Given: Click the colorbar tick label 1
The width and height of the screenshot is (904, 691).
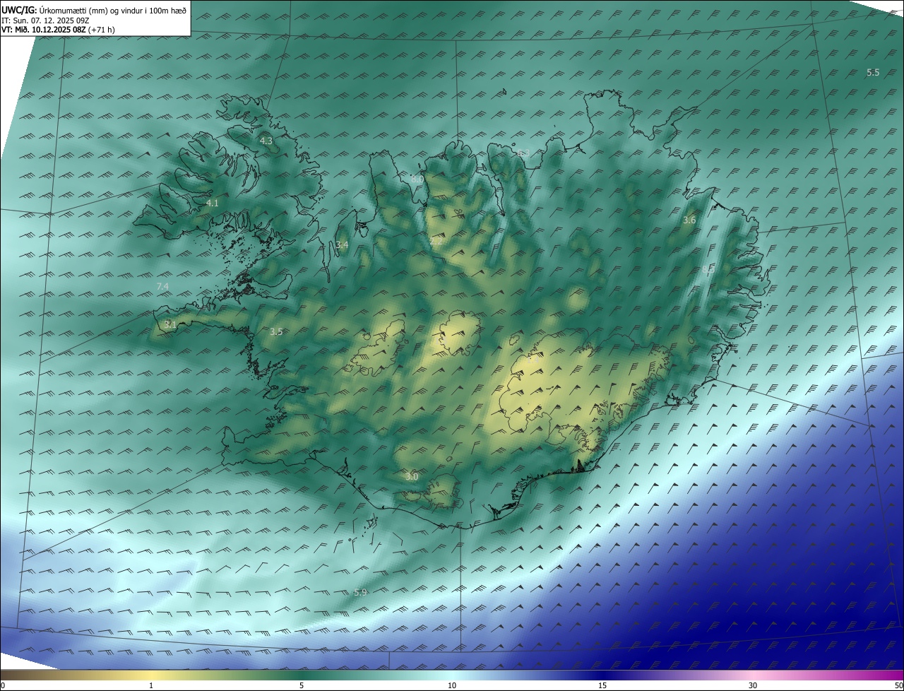Looking at the screenshot, I should tap(151, 685).
